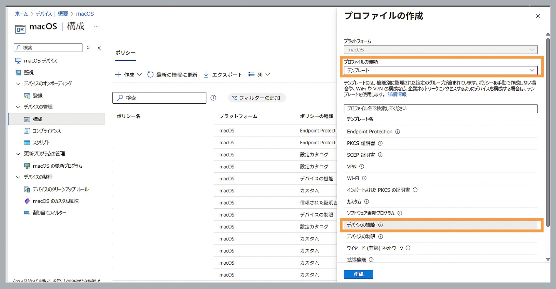556x289 pixels.
Task: Go to ホーム via the breadcrumb
Action: [21, 14]
